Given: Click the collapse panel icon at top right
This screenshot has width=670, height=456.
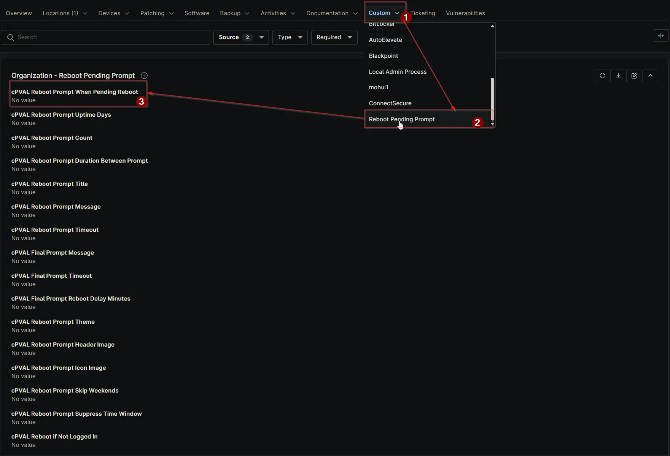Looking at the screenshot, I should click(660, 36).
